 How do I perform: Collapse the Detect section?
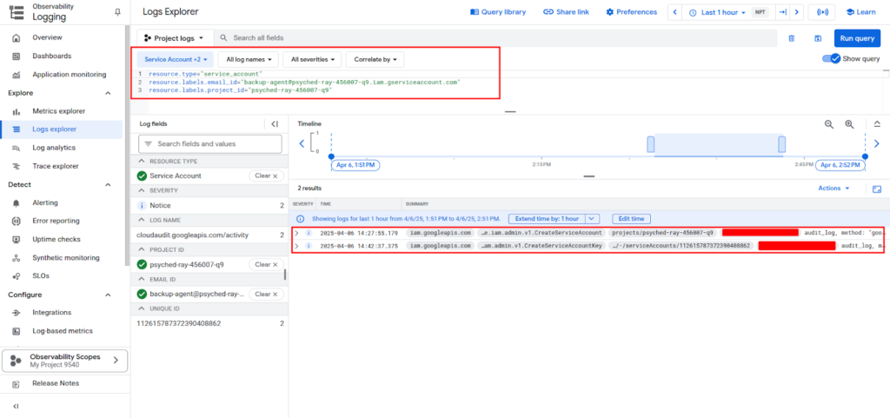[109, 185]
